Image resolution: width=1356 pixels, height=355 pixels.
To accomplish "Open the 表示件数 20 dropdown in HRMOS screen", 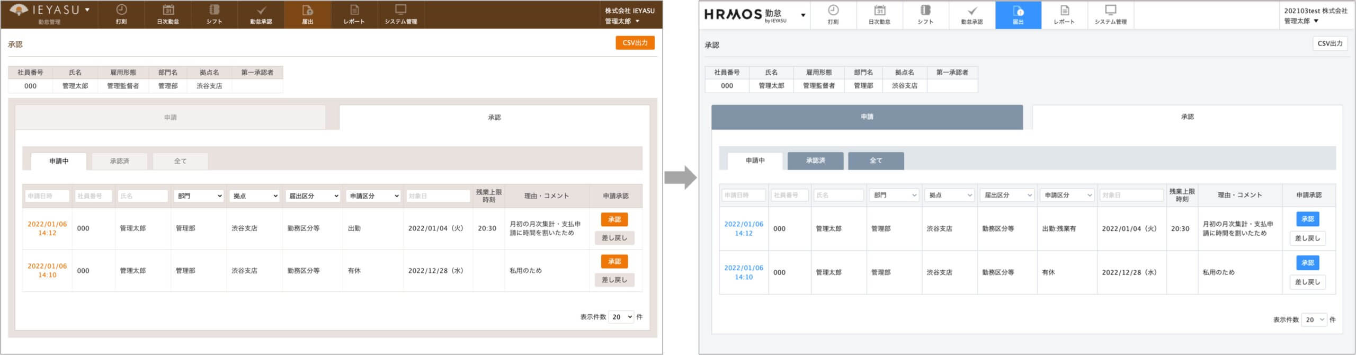I will (1314, 319).
